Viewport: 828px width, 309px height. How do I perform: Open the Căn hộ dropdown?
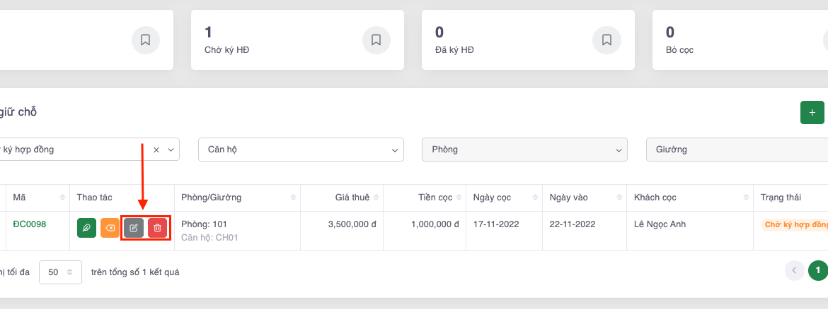click(301, 150)
